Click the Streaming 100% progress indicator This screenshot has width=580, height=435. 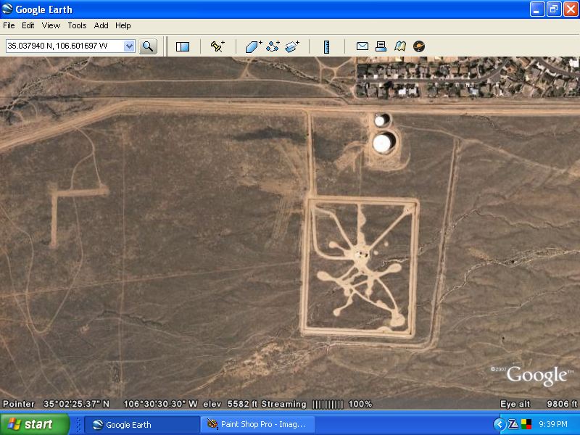pyautogui.click(x=317, y=404)
